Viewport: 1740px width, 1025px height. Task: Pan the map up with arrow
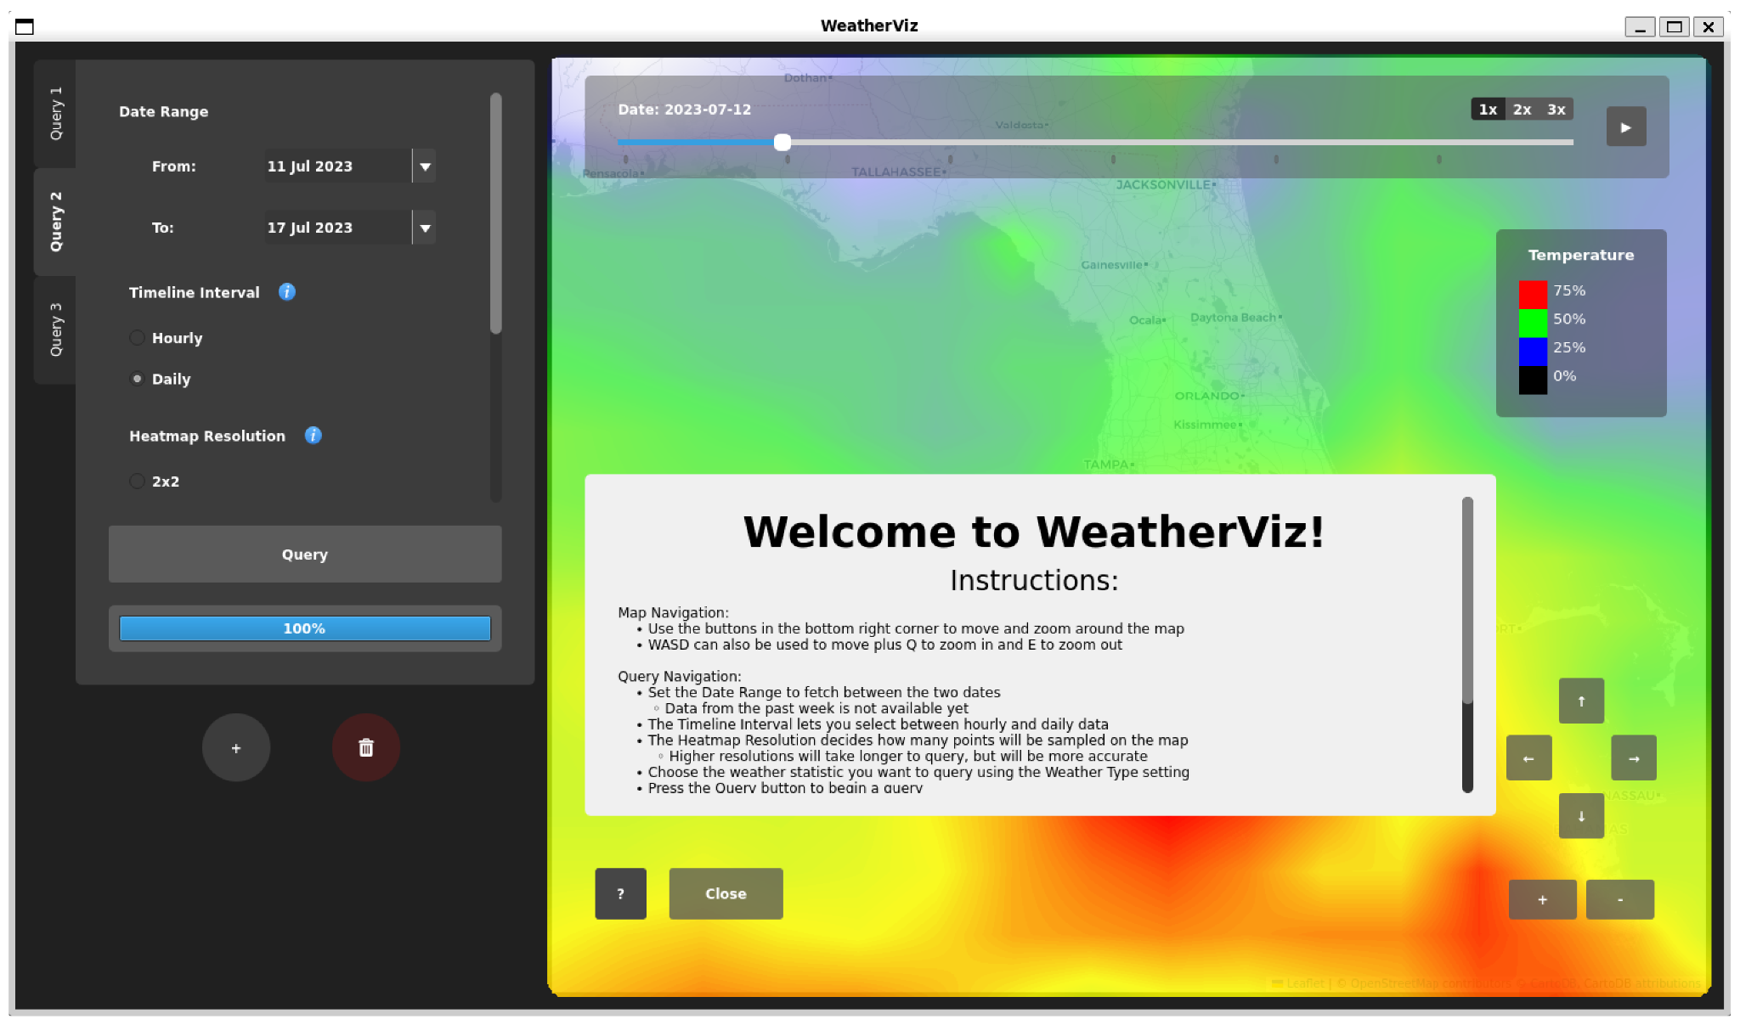click(1581, 701)
